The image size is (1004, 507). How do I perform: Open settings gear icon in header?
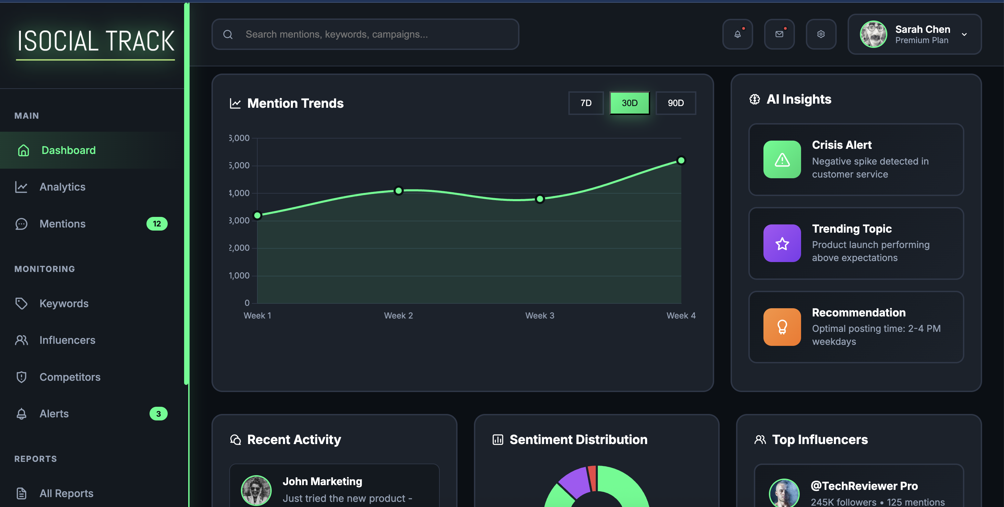821,34
